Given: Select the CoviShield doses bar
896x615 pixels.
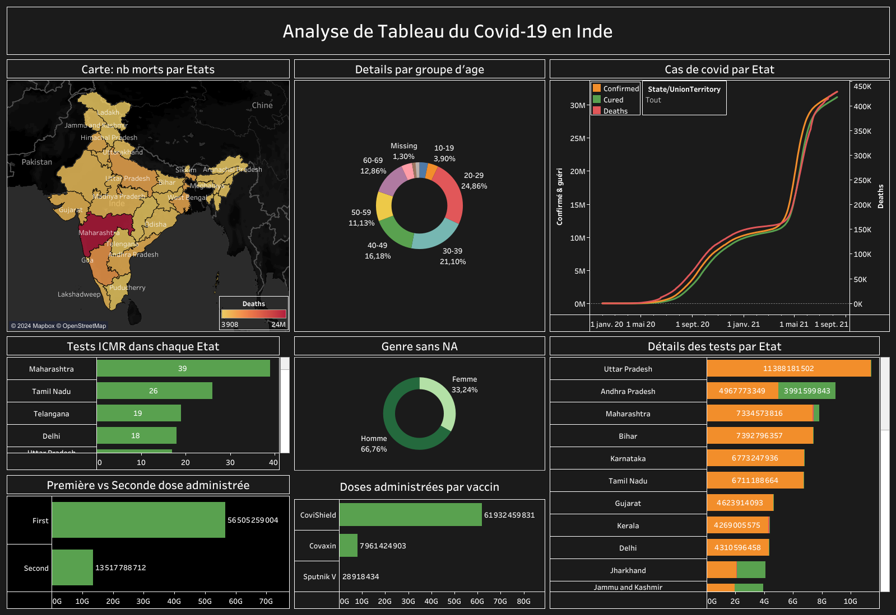Looking at the screenshot, I should click(x=410, y=515).
